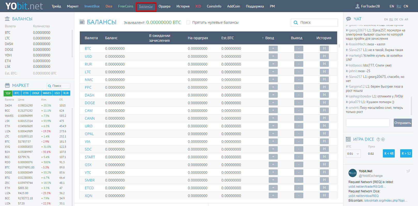Viewport: 418px width, 206px height.
Task: Click the withdraw minus button for CAM row
Action: (x=299, y=110)
